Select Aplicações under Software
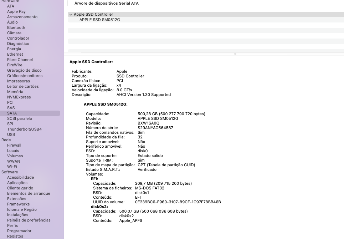 tap(17, 183)
